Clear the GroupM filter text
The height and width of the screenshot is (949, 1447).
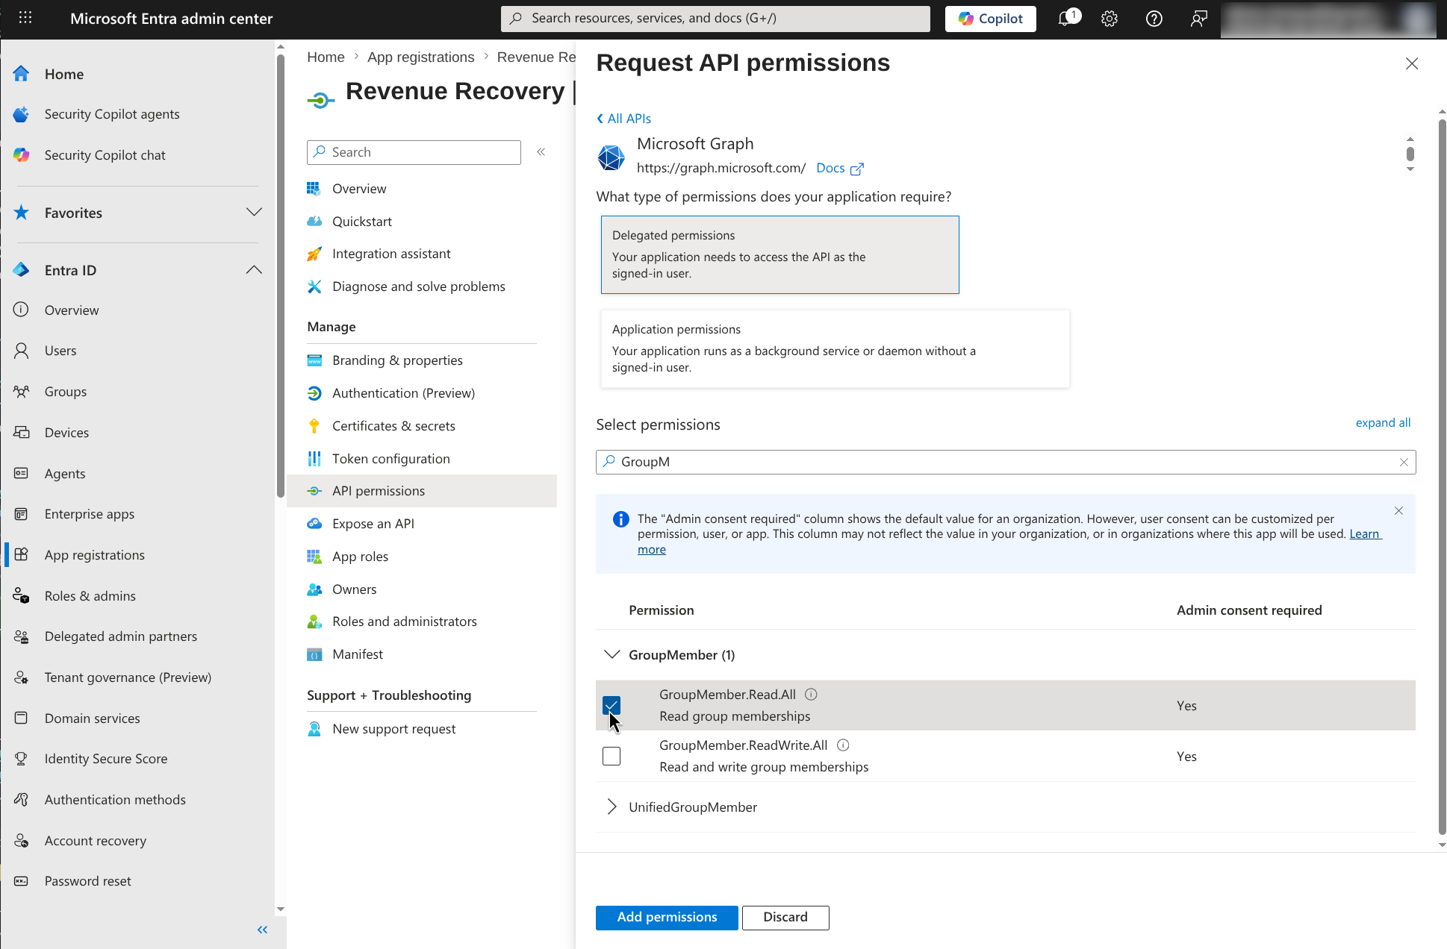[x=1404, y=462]
